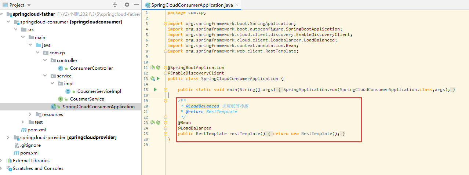Collapse the imports fold marker on line 3

(166, 23)
